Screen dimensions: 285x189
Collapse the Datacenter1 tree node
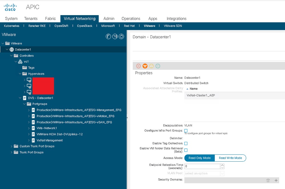pyautogui.click(x=7, y=49)
